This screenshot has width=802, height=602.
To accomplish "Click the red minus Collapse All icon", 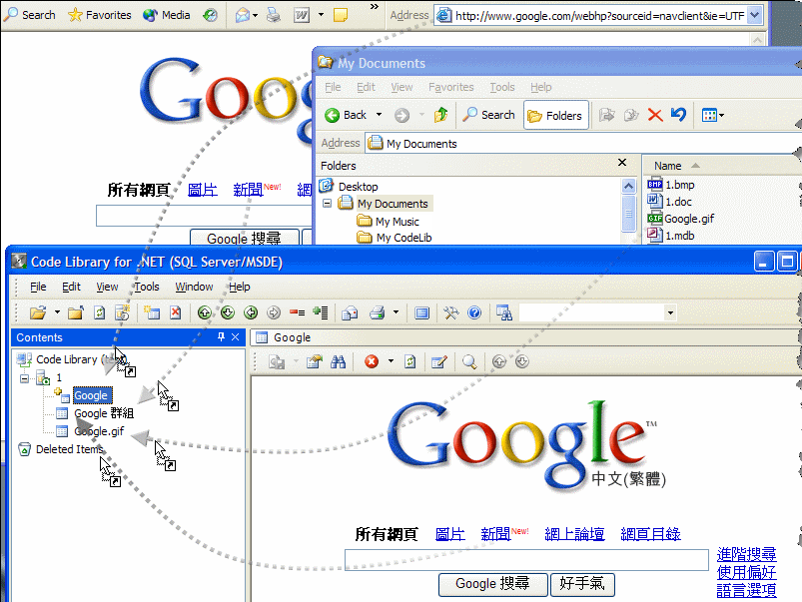I will 298,312.
